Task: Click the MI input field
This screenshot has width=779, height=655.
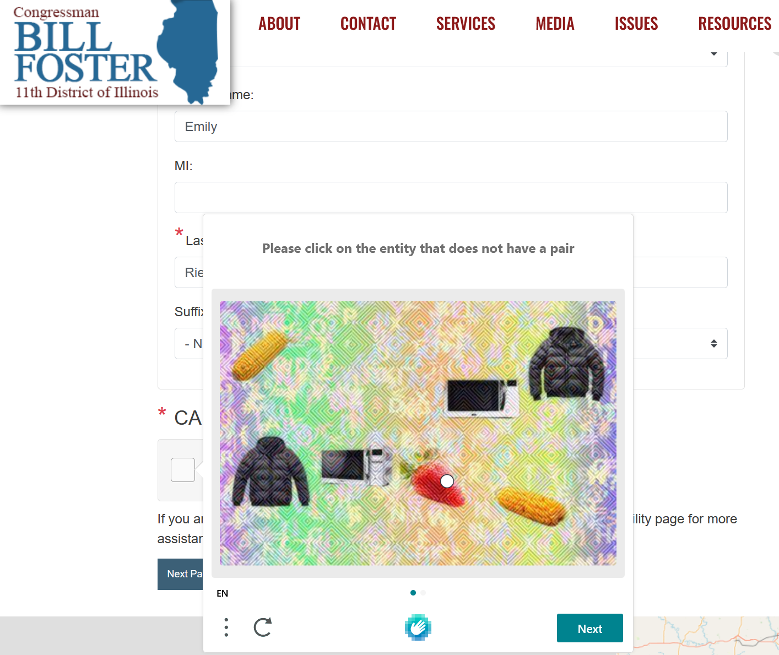Action: coord(451,197)
